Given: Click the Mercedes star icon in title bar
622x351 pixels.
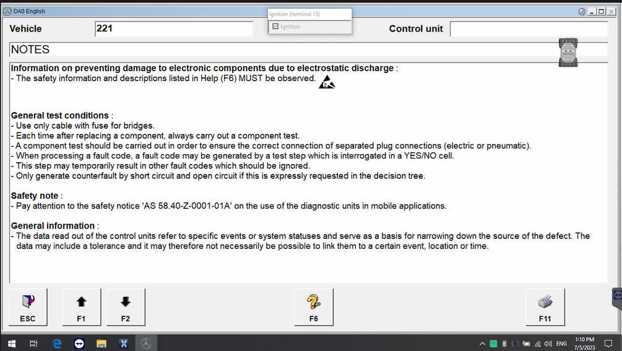Looking at the screenshot, I should (7, 11).
